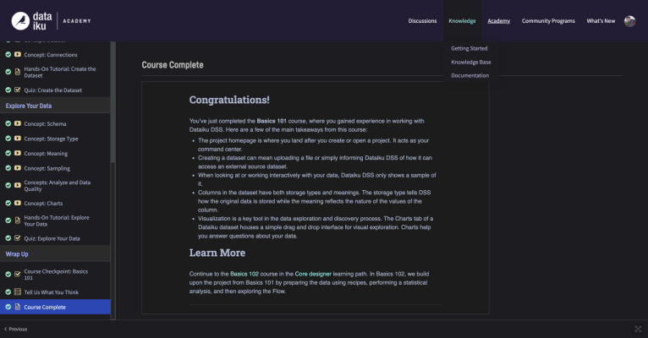Click the video icon beside Concept: Charts

18,203
